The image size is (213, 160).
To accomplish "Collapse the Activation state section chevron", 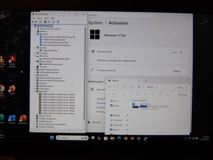I will click(x=185, y=52).
